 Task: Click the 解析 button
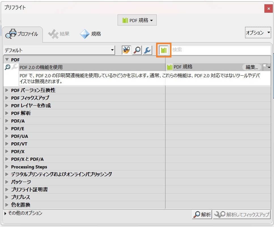(x=202, y=215)
